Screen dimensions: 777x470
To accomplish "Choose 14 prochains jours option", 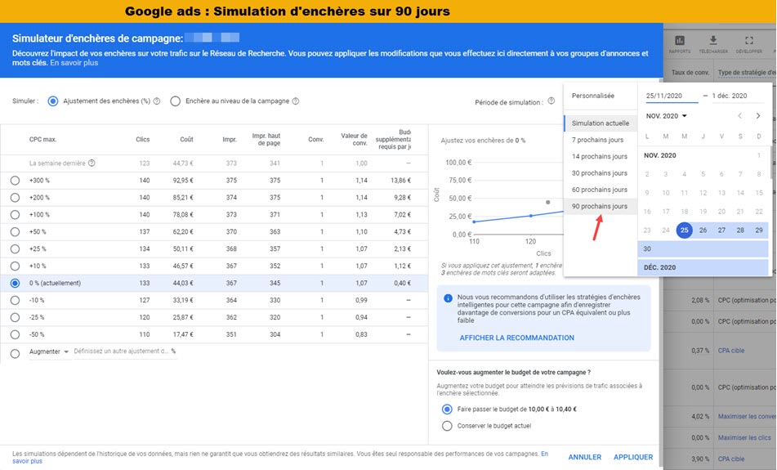I will pyautogui.click(x=600, y=156).
